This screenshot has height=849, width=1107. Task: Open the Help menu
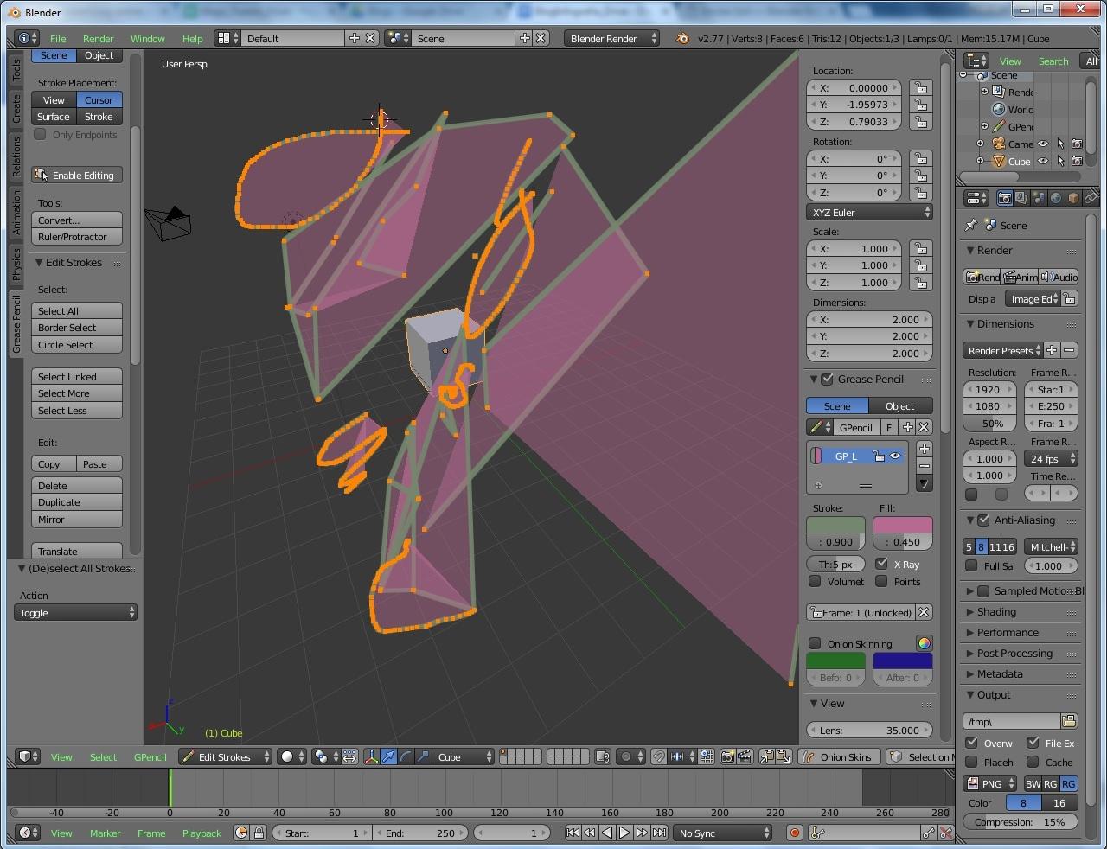[x=193, y=38]
